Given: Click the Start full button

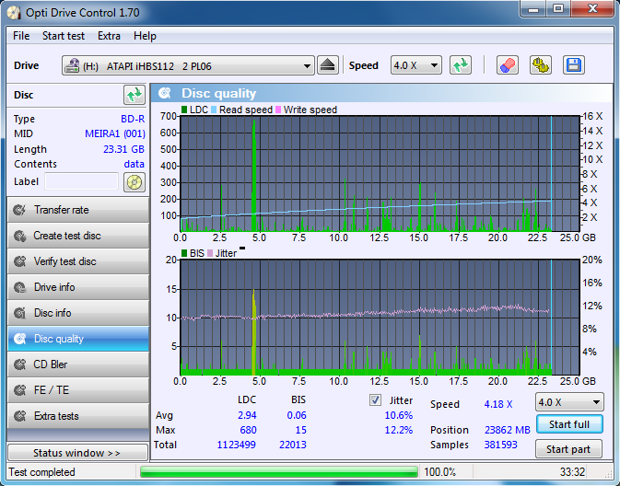Looking at the screenshot, I should (x=568, y=424).
